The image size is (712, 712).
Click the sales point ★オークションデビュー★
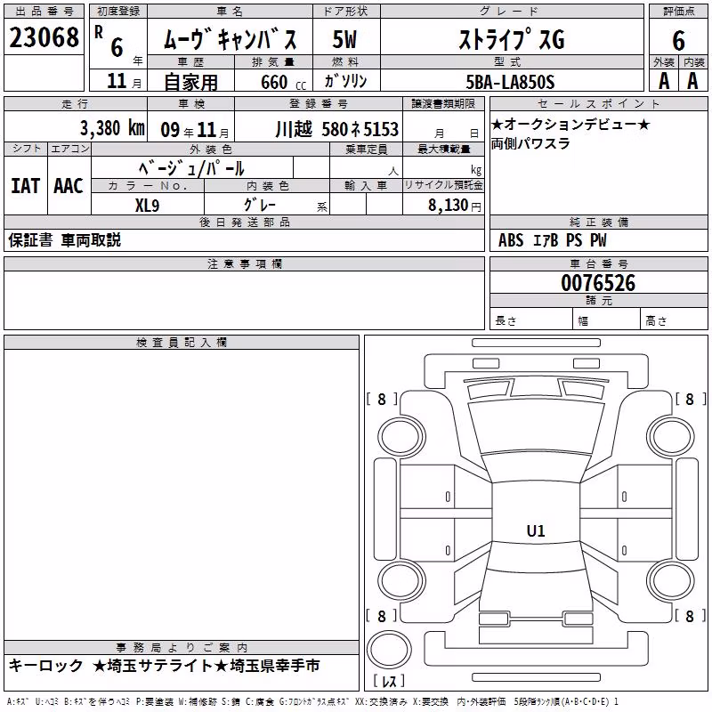click(x=570, y=124)
